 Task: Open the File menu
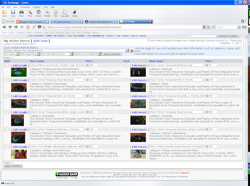coord(3,7)
